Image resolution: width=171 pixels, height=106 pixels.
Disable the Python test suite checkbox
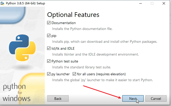click(49, 61)
